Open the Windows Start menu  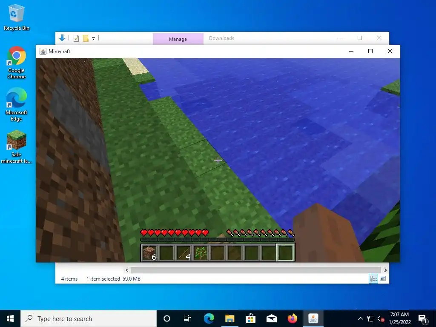pos(10,318)
